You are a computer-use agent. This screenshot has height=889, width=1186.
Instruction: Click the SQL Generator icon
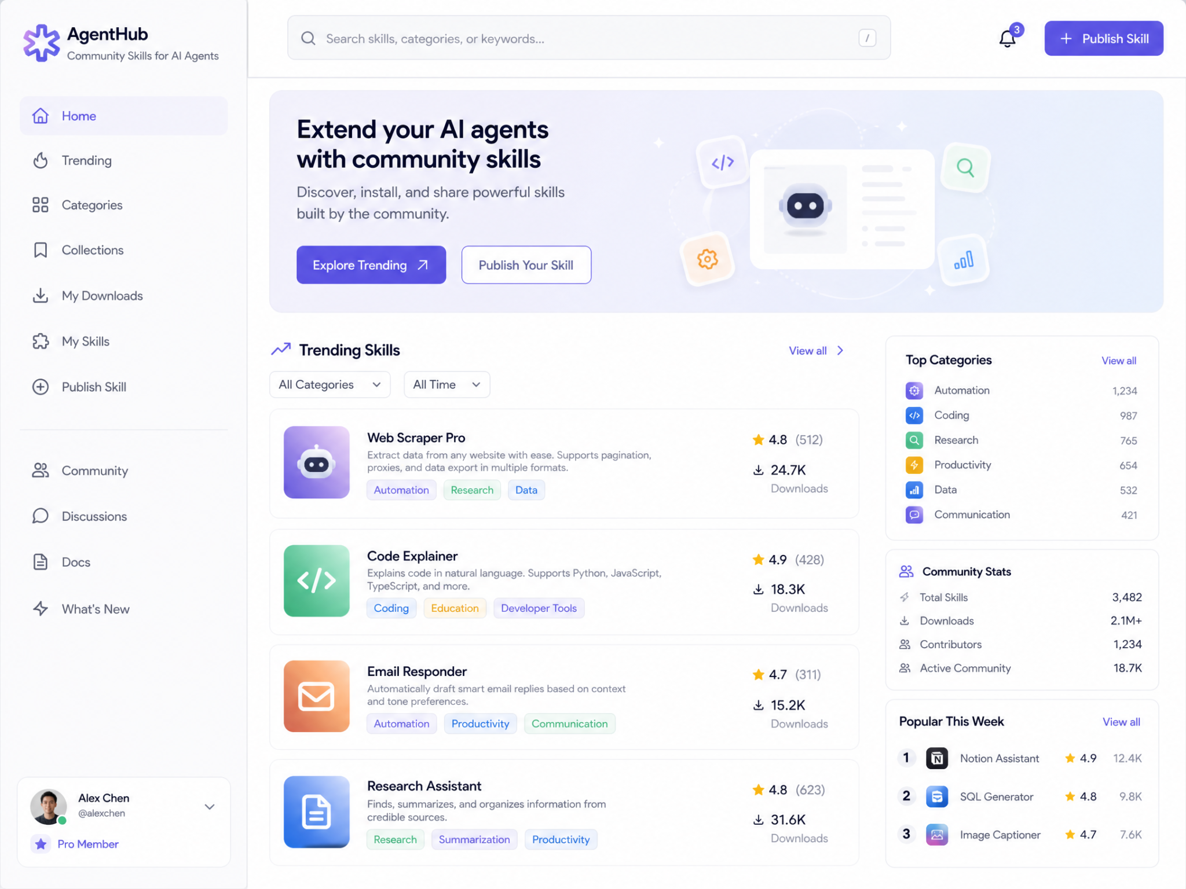click(x=936, y=796)
